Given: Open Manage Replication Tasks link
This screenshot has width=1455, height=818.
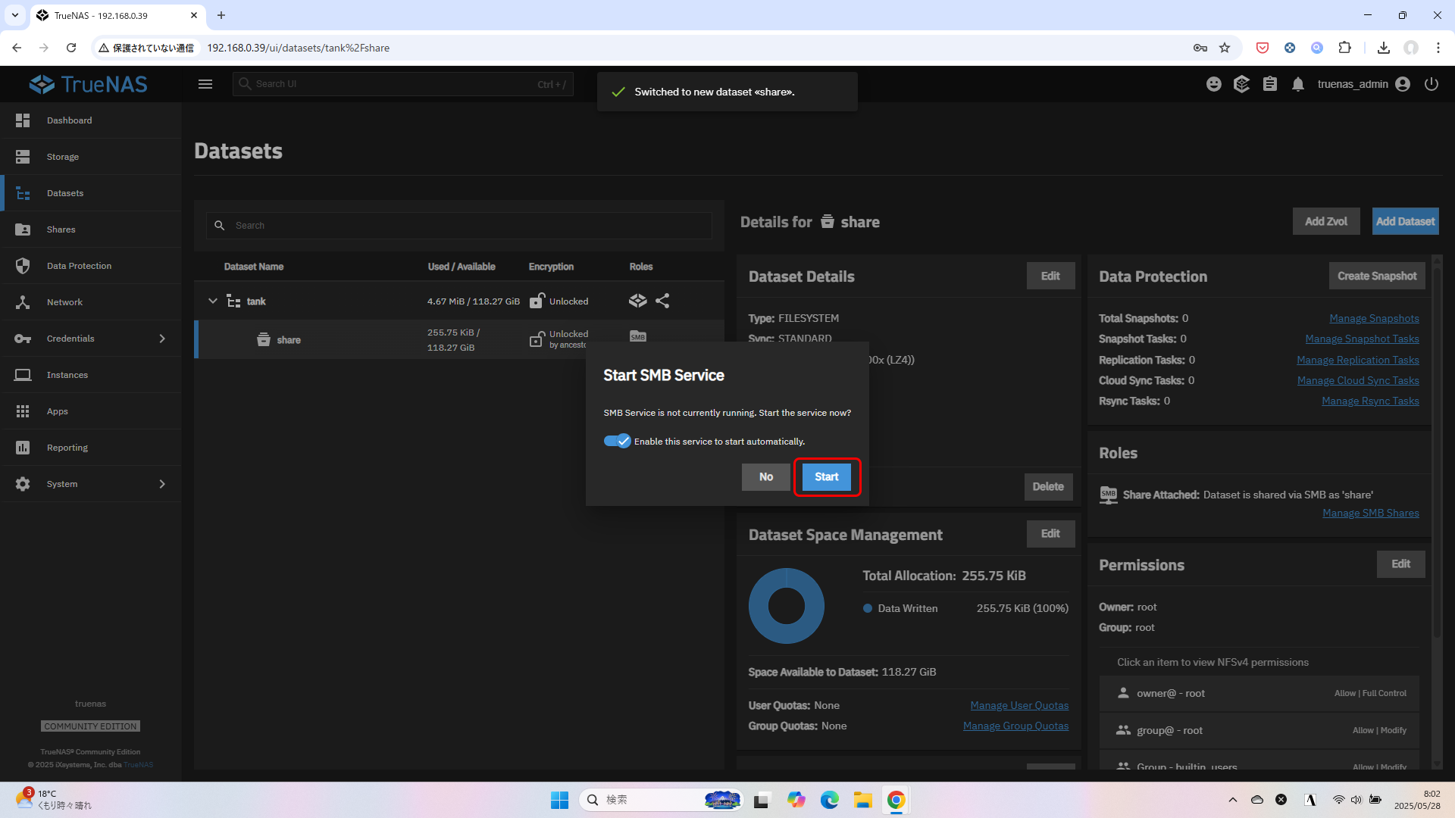Looking at the screenshot, I should [x=1357, y=361].
